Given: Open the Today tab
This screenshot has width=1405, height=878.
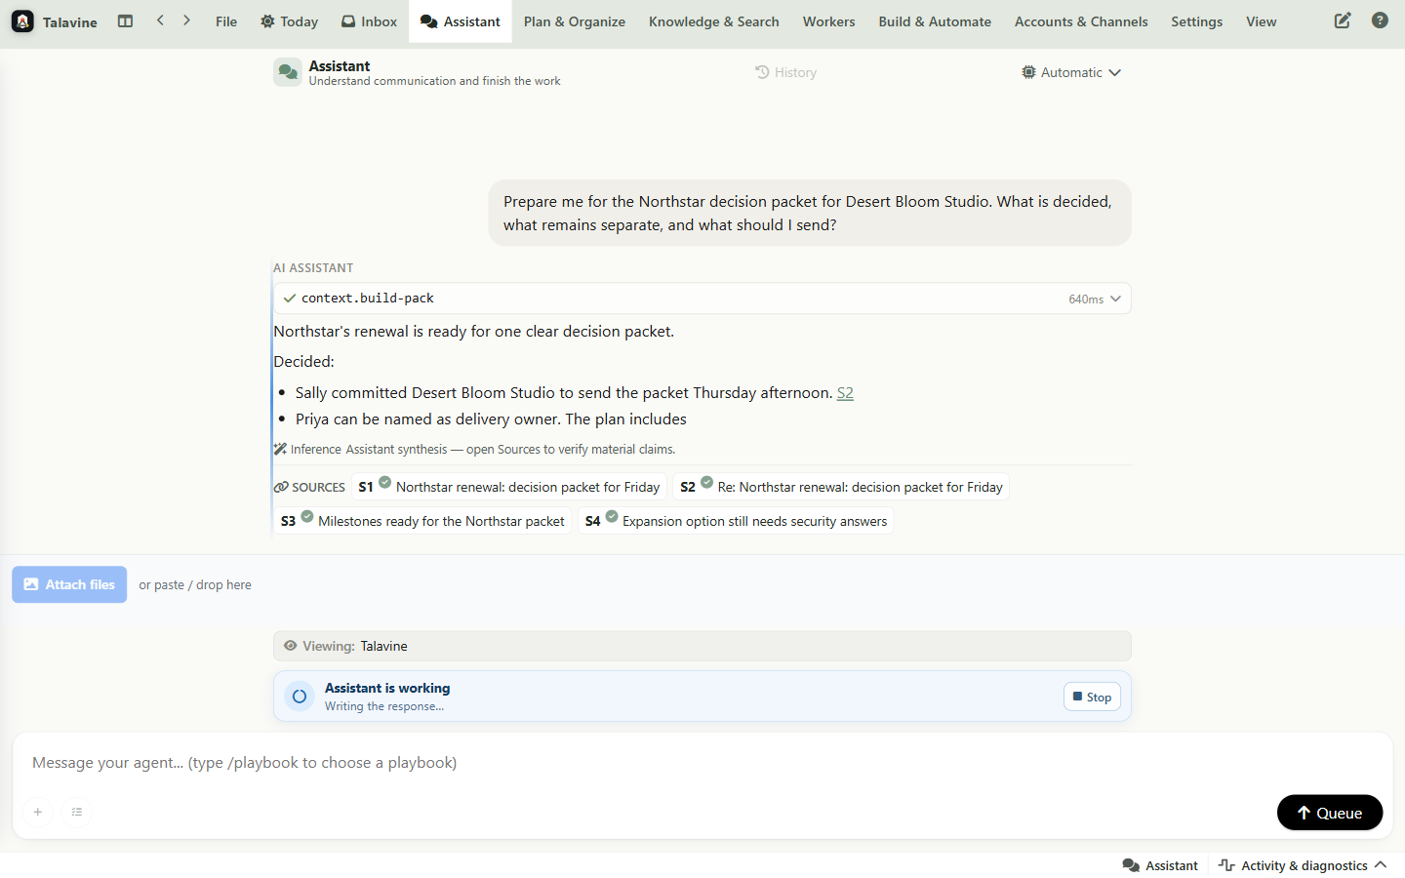Looking at the screenshot, I should (289, 21).
